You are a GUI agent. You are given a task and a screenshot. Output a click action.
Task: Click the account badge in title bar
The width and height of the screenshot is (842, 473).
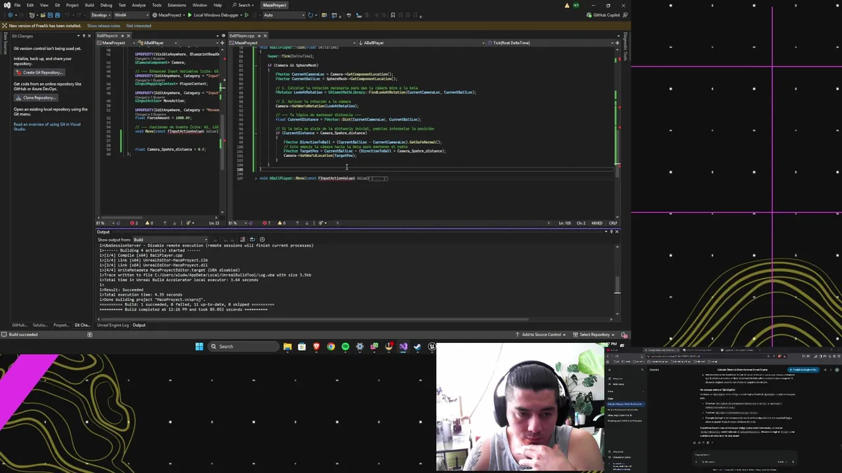click(x=576, y=5)
